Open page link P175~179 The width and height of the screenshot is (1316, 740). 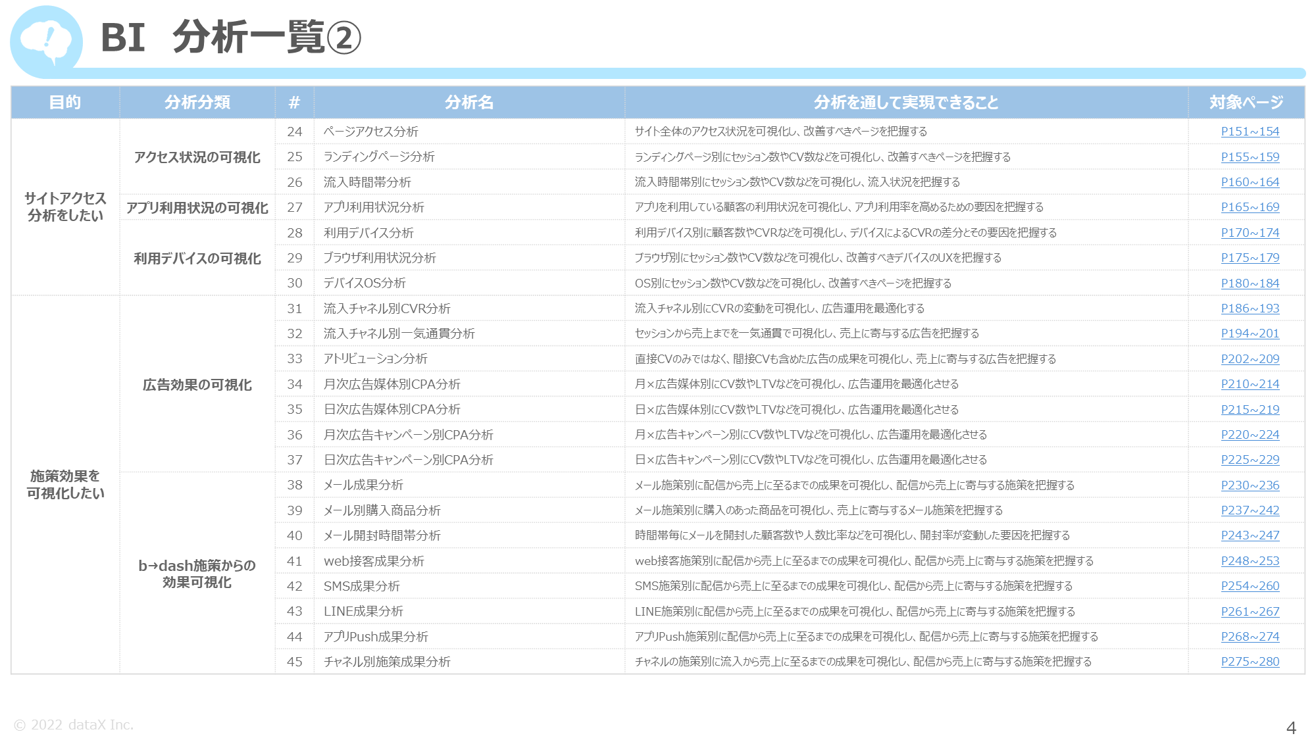(x=1250, y=258)
